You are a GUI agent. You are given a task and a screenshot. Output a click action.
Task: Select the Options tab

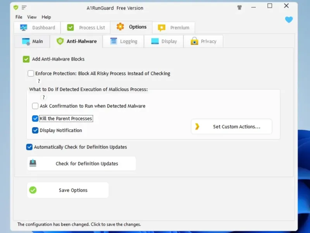131,27
